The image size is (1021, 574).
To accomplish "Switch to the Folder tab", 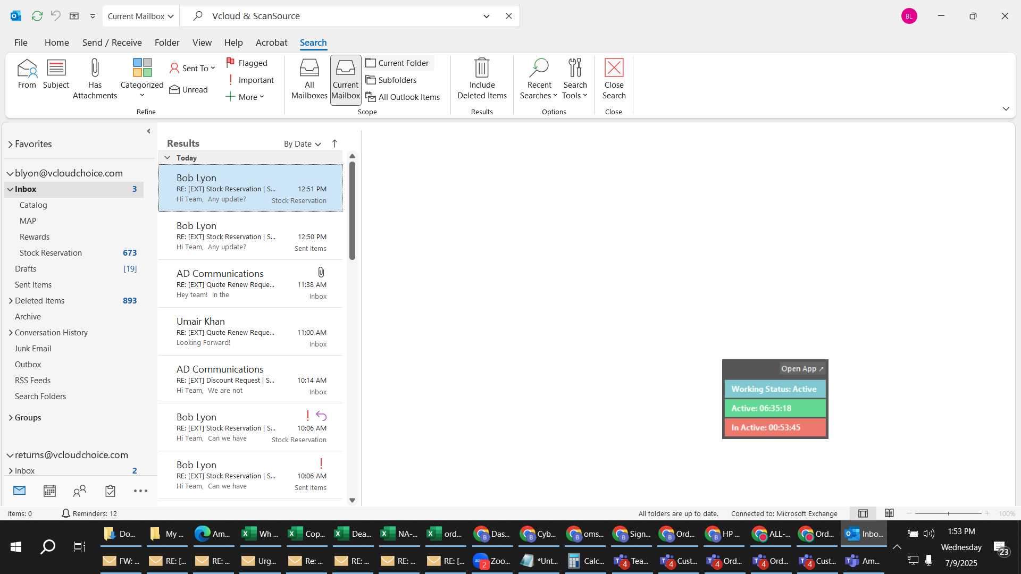I will click(x=167, y=43).
